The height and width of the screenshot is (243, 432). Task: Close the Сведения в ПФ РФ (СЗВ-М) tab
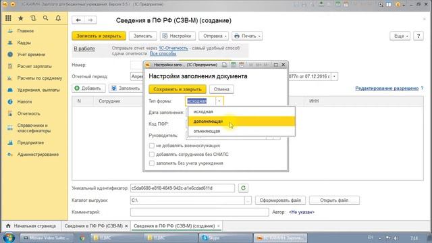(x=126, y=226)
